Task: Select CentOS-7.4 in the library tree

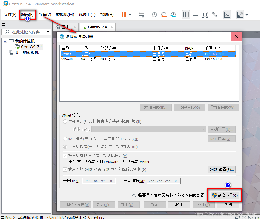Action: (x=32, y=47)
